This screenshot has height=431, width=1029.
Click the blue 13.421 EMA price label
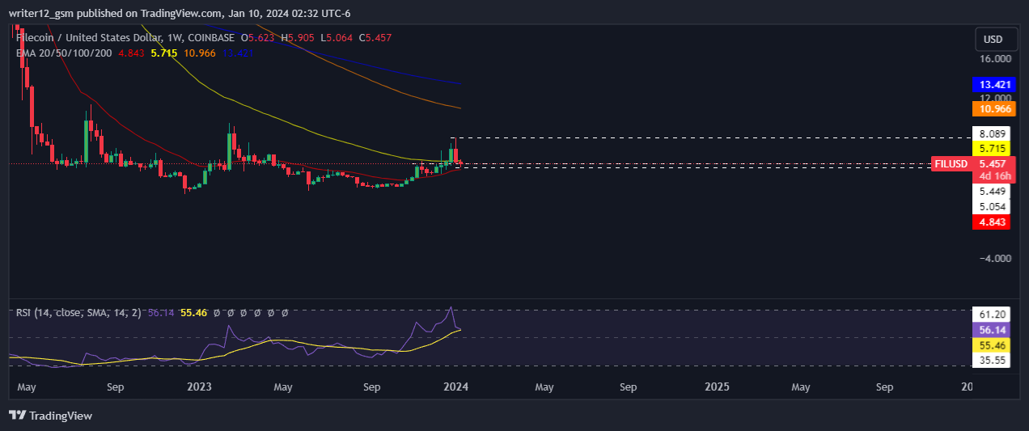point(991,85)
